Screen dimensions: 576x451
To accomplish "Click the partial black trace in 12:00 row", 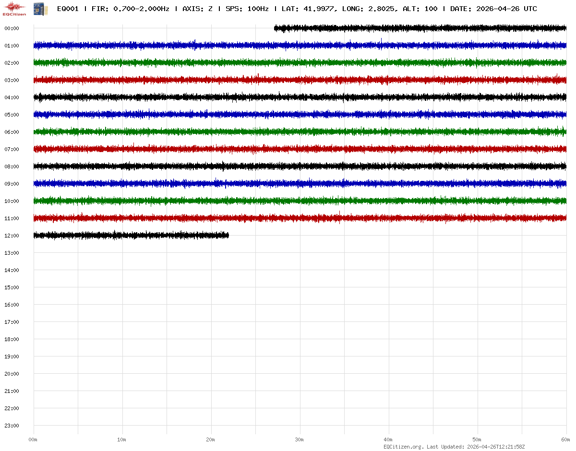I will (x=131, y=235).
